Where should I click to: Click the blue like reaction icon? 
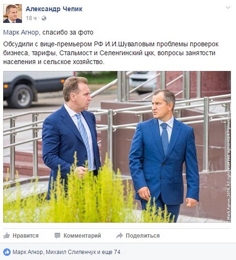7,252
